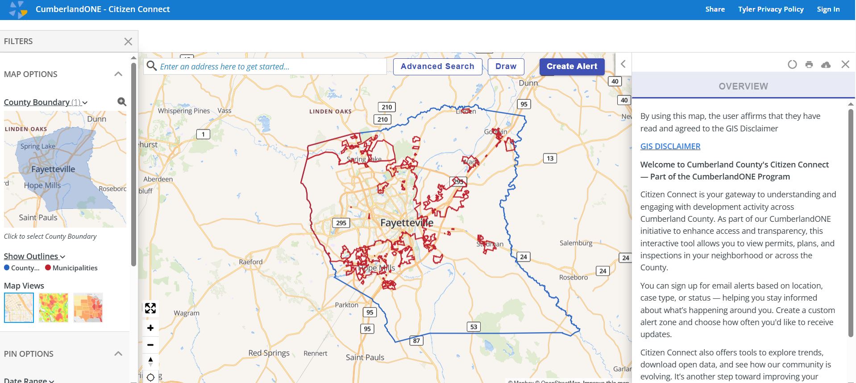The image size is (856, 383).
Task: Collapse the side panel left chevron
Action: click(623, 64)
